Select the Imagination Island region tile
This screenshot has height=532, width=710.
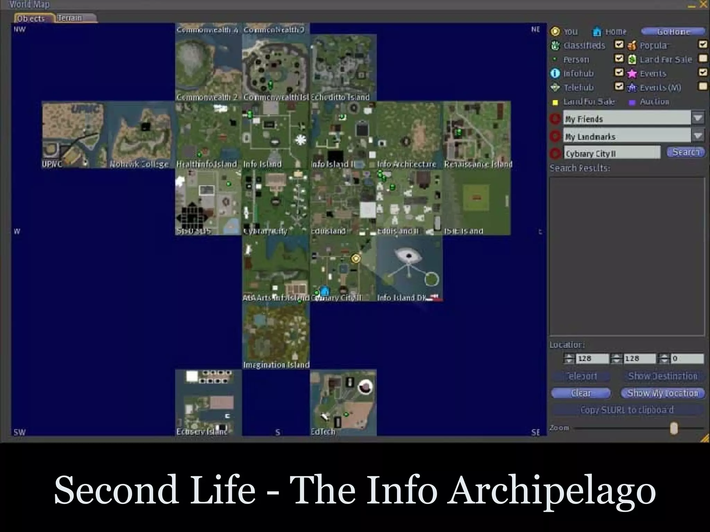tap(276, 336)
